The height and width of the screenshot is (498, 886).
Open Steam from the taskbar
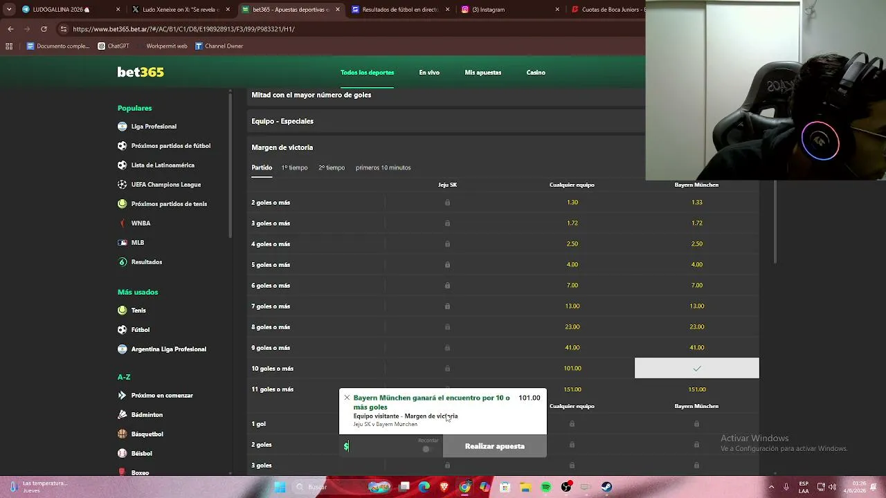click(x=606, y=487)
